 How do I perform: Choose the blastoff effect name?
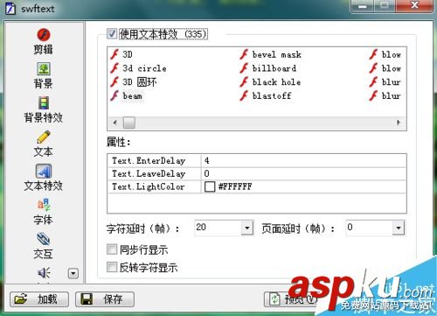click(272, 95)
